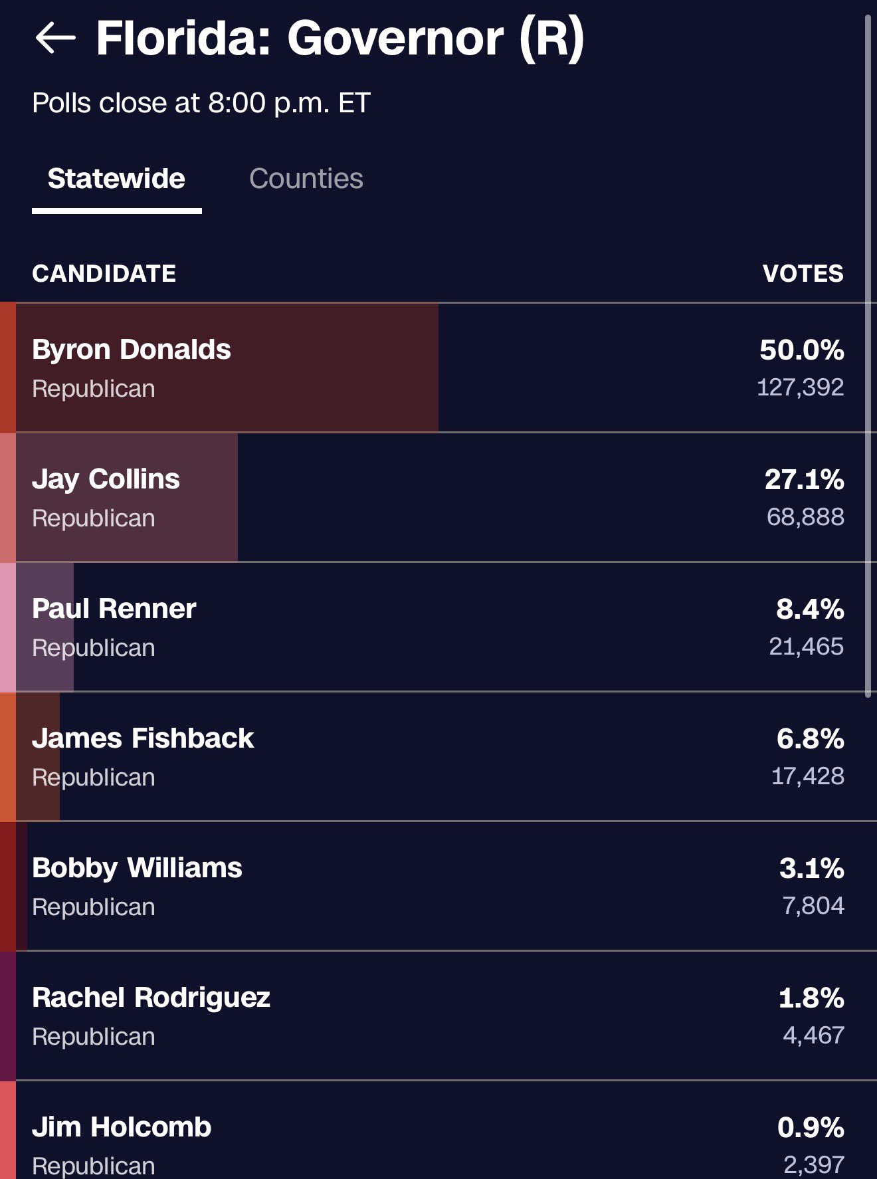Click the VOTES column header
Viewport: 877px width, 1179px height.
tap(803, 273)
